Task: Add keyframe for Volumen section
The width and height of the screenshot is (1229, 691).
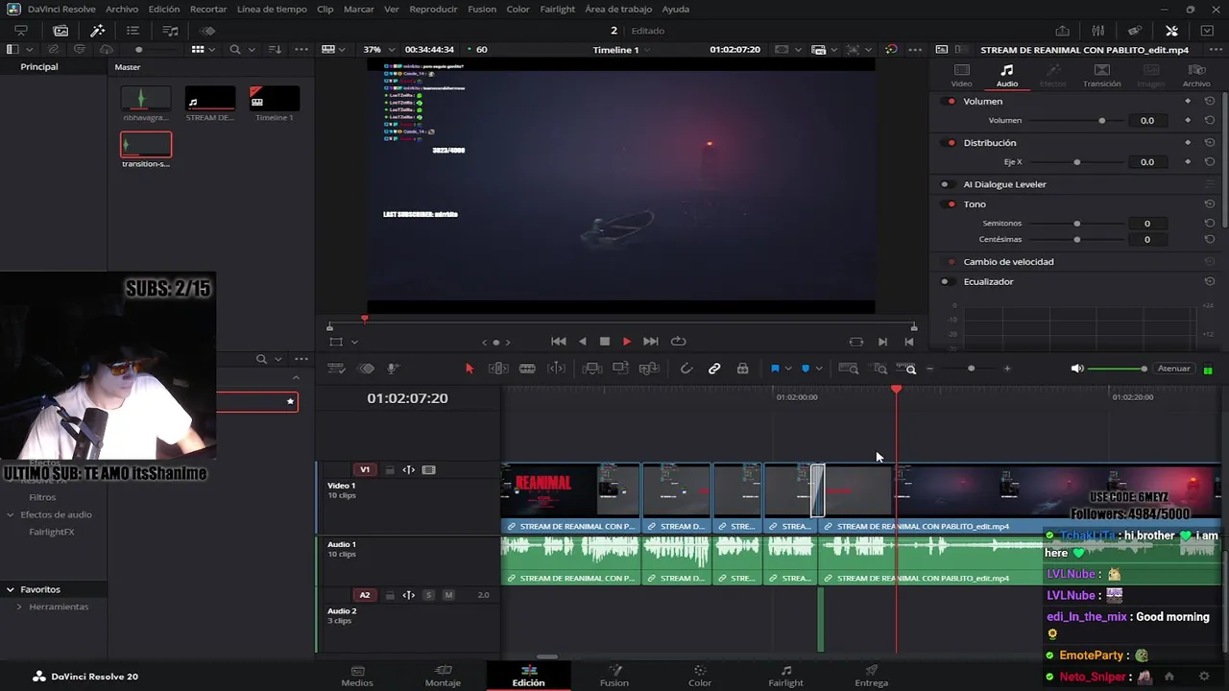Action: pyautogui.click(x=1188, y=101)
